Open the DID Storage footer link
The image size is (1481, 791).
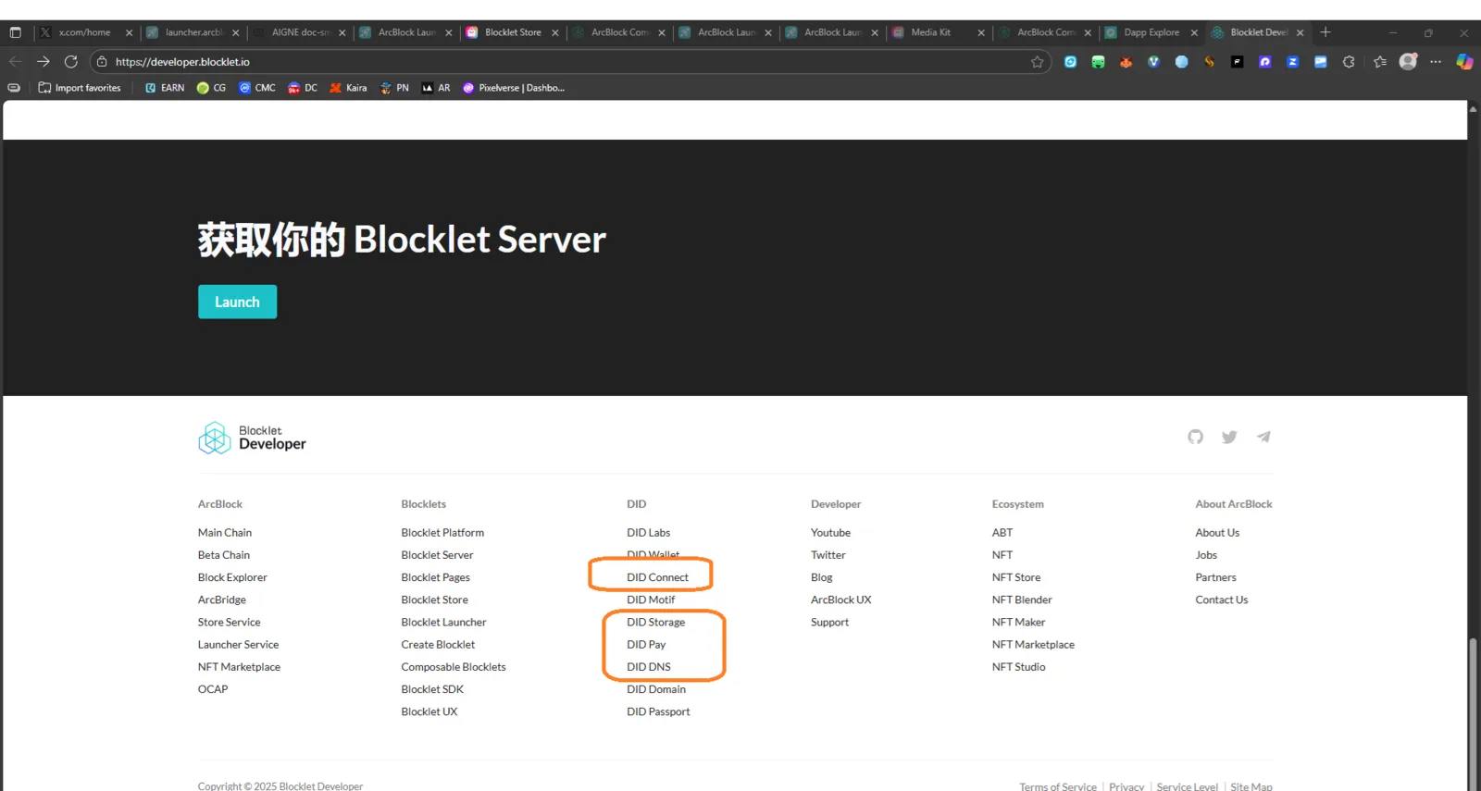[x=656, y=623]
